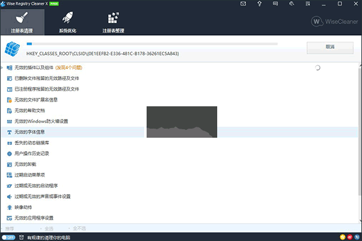This screenshot has width=362, height=241.
Task: Click the icon beside 无效的文件扩展名信息
Action: 10,100
